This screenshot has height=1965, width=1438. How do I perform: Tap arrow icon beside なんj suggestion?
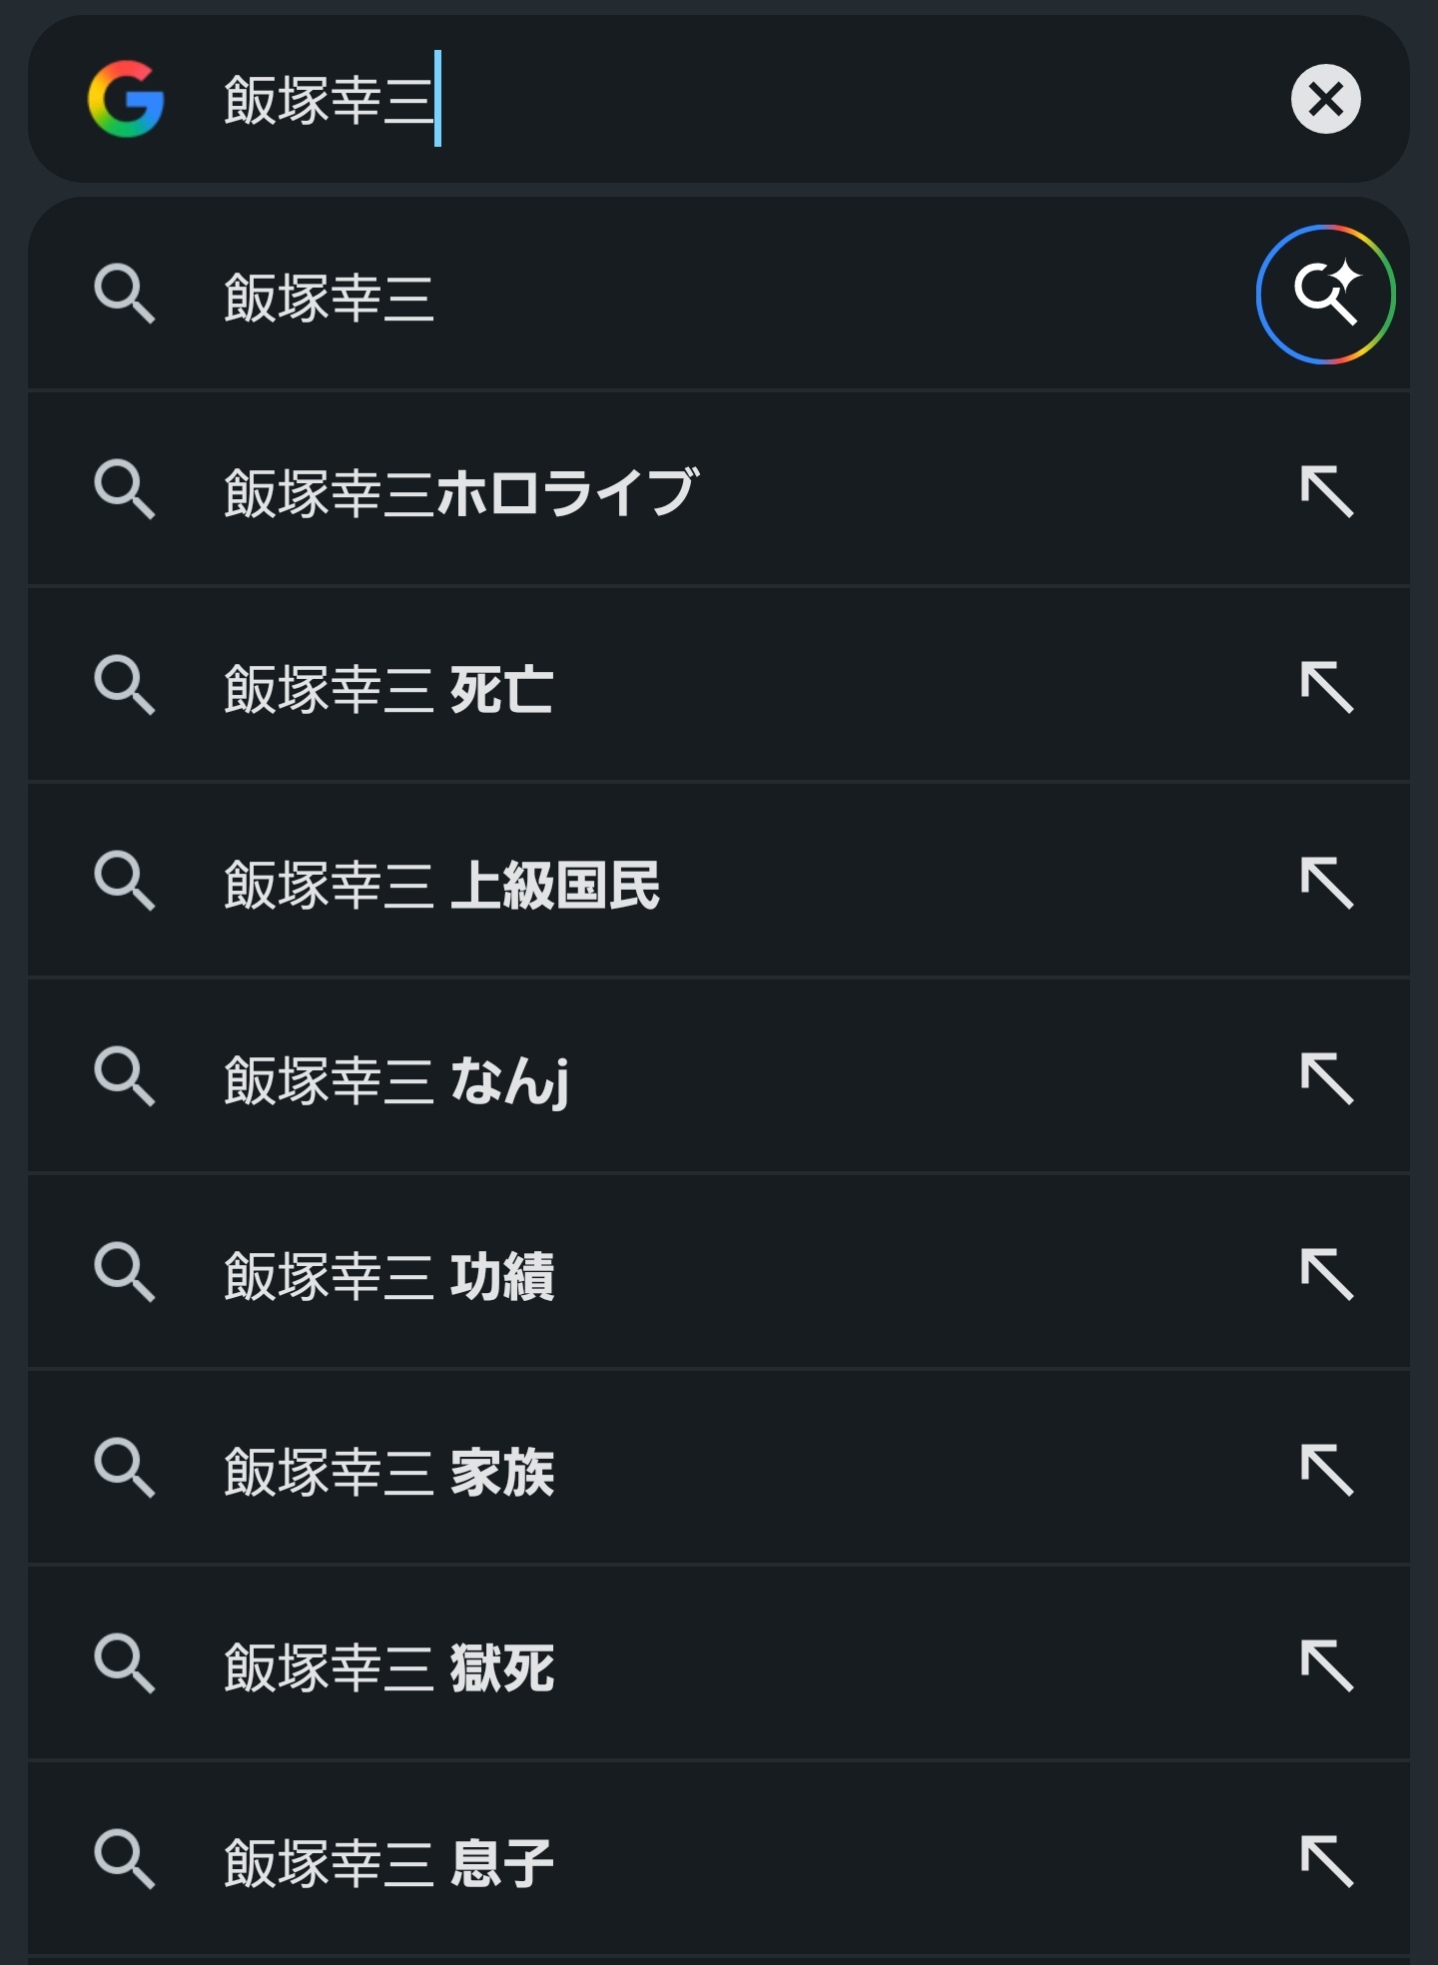pos(1326,1078)
